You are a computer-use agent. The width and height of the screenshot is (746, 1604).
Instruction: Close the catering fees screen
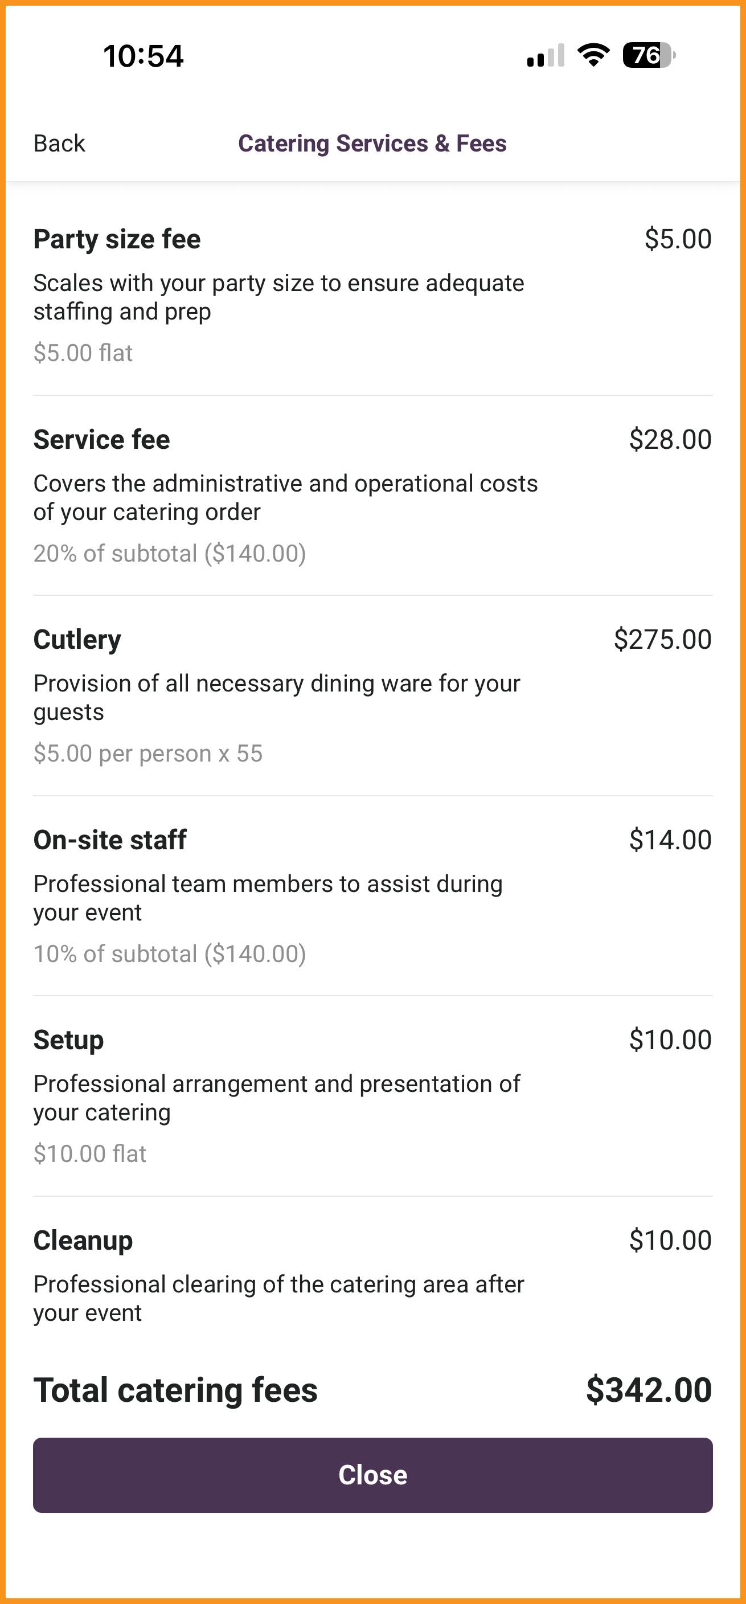[x=372, y=1475]
